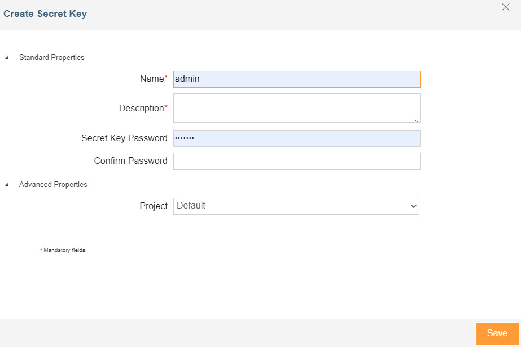The image size is (521, 347).
Task: Click the Confirm Password label
Action: pos(130,161)
